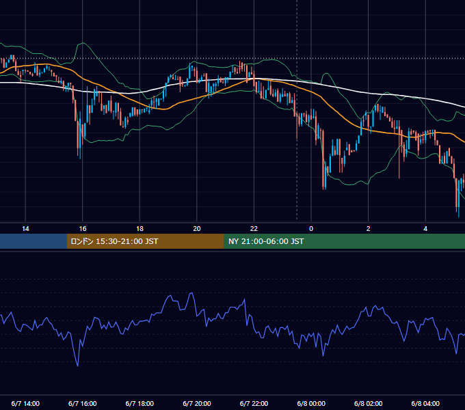The image size is (465, 410).
Task: Click the 6/7 14:00 date label
Action: click(25, 403)
